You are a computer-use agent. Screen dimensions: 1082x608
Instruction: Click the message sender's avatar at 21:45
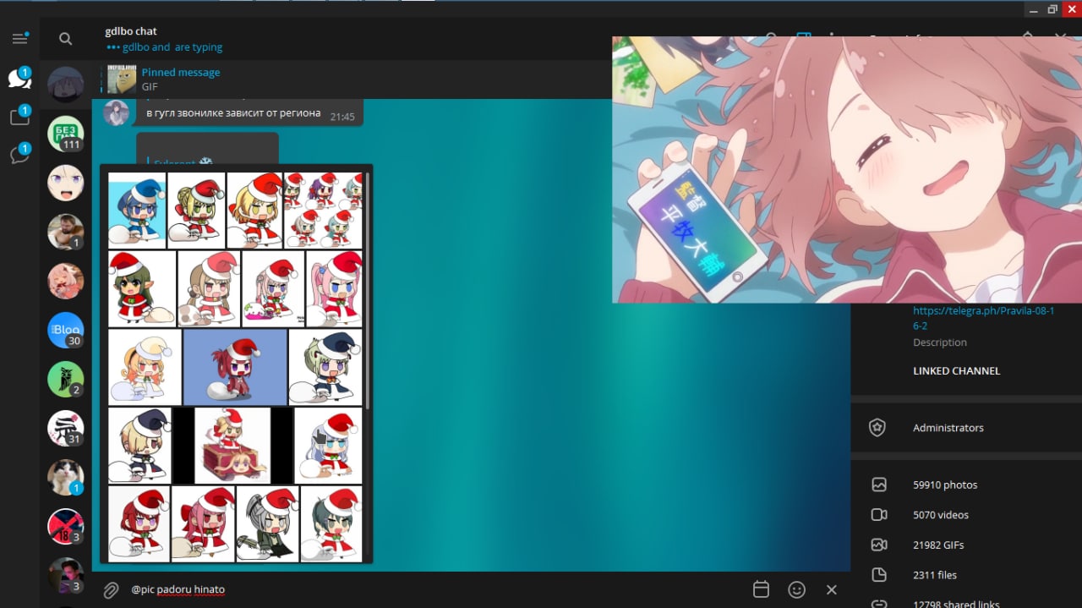pyautogui.click(x=116, y=112)
